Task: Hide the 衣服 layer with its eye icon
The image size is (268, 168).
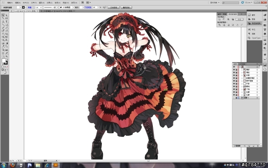Action: coord(234,75)
